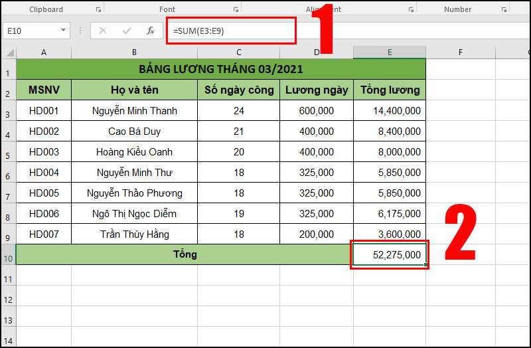Select column B header

[134, 52]
